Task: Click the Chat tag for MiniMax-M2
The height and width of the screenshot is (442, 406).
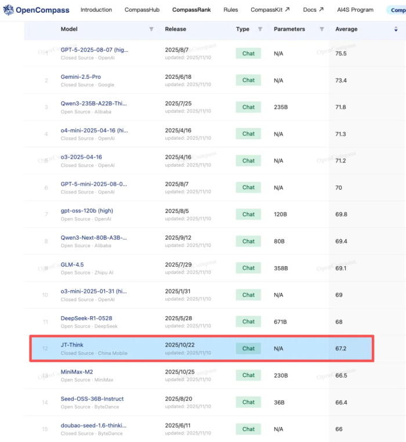Action: click(248, 375)
